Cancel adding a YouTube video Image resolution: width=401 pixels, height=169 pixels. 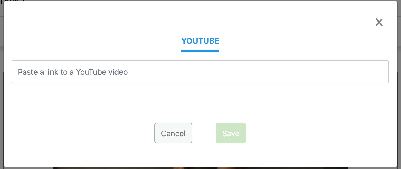click(173, 133)
